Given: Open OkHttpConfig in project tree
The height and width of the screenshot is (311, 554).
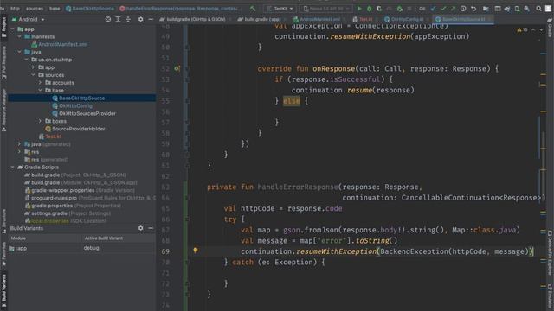Looking at the screenshot, I should tap(75, 105).
